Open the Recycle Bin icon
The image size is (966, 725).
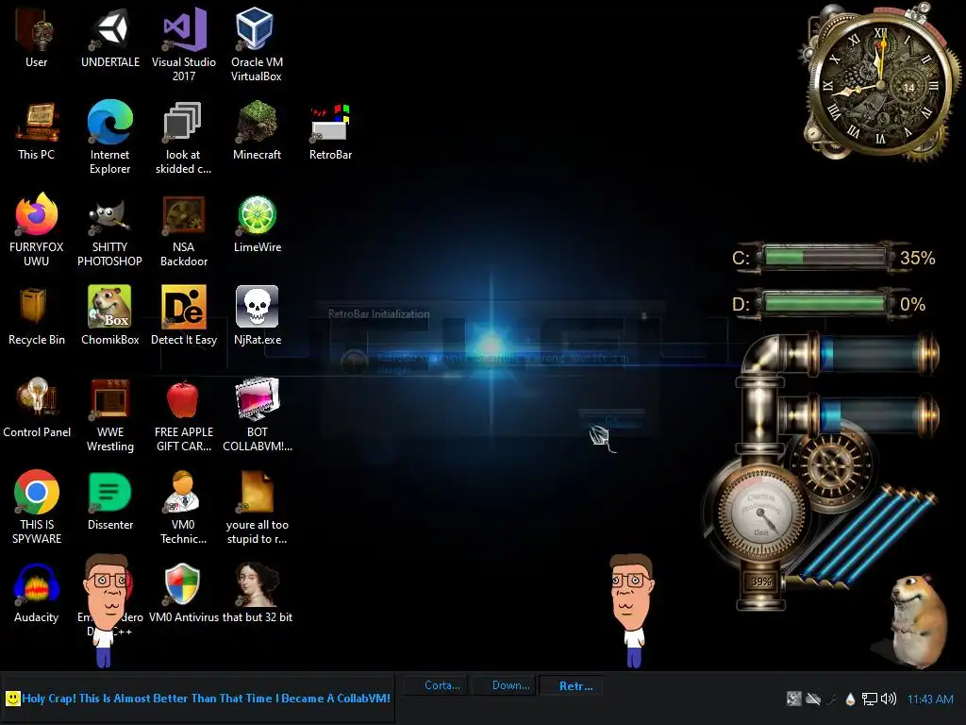tap(37, 315)
